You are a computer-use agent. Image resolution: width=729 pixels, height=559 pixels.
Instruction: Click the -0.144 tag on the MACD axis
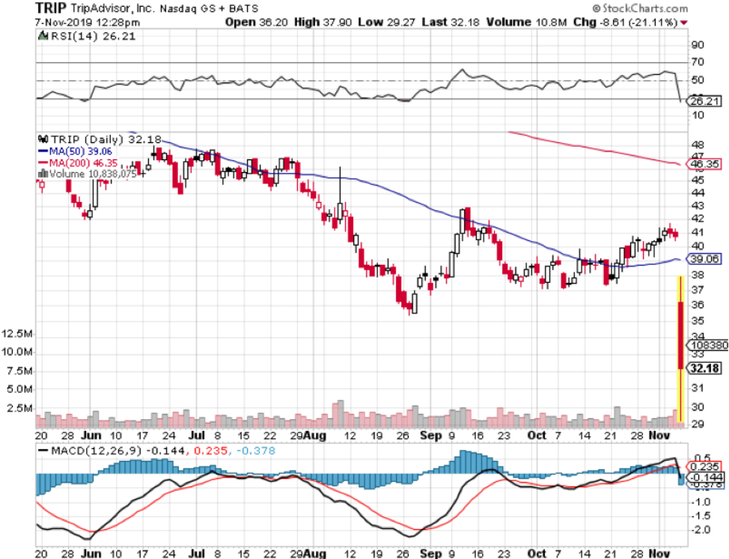[x=705, y=477]
